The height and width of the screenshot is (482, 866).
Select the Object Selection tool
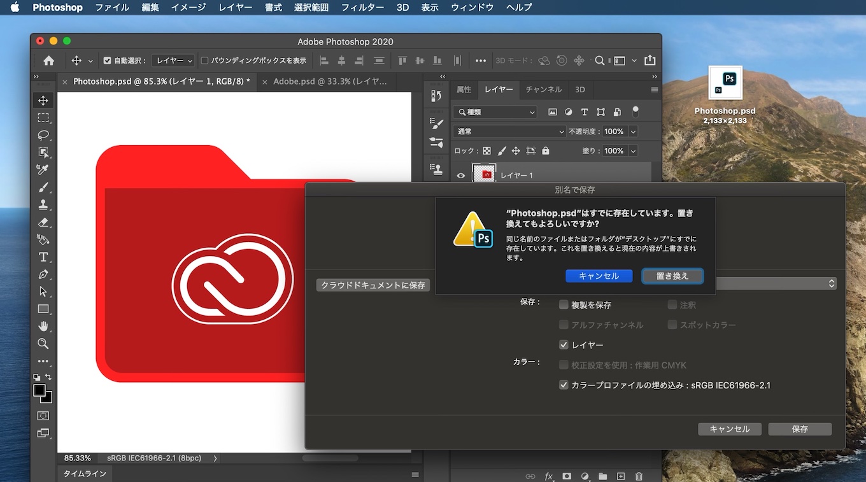(x=43, y=152)
